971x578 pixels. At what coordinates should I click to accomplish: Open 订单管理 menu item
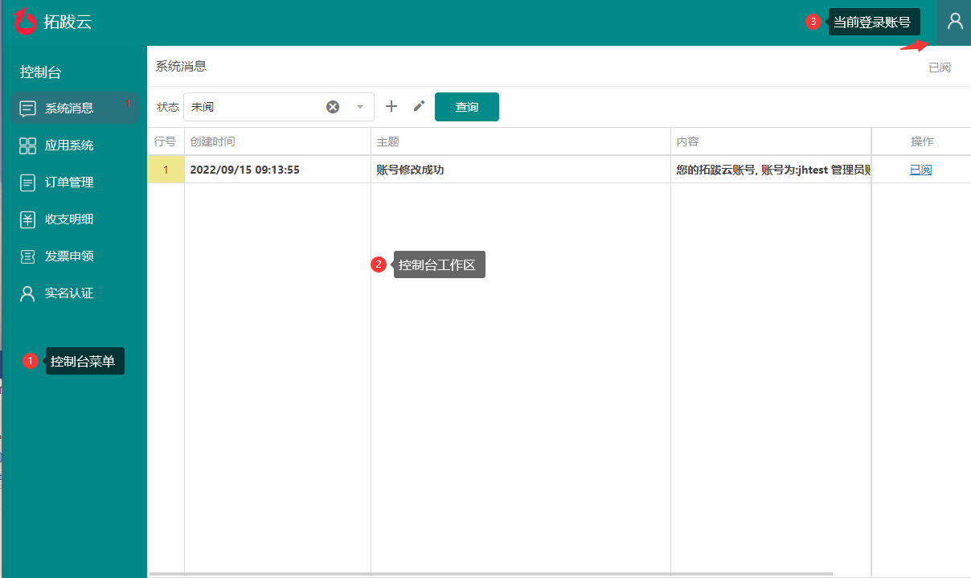69,182
